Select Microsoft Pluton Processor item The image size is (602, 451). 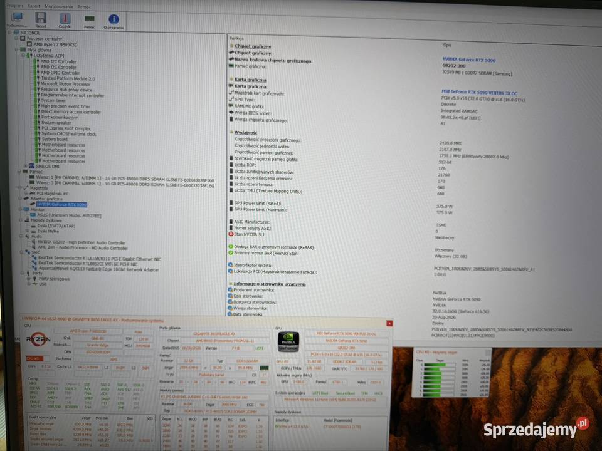point(66,84)
